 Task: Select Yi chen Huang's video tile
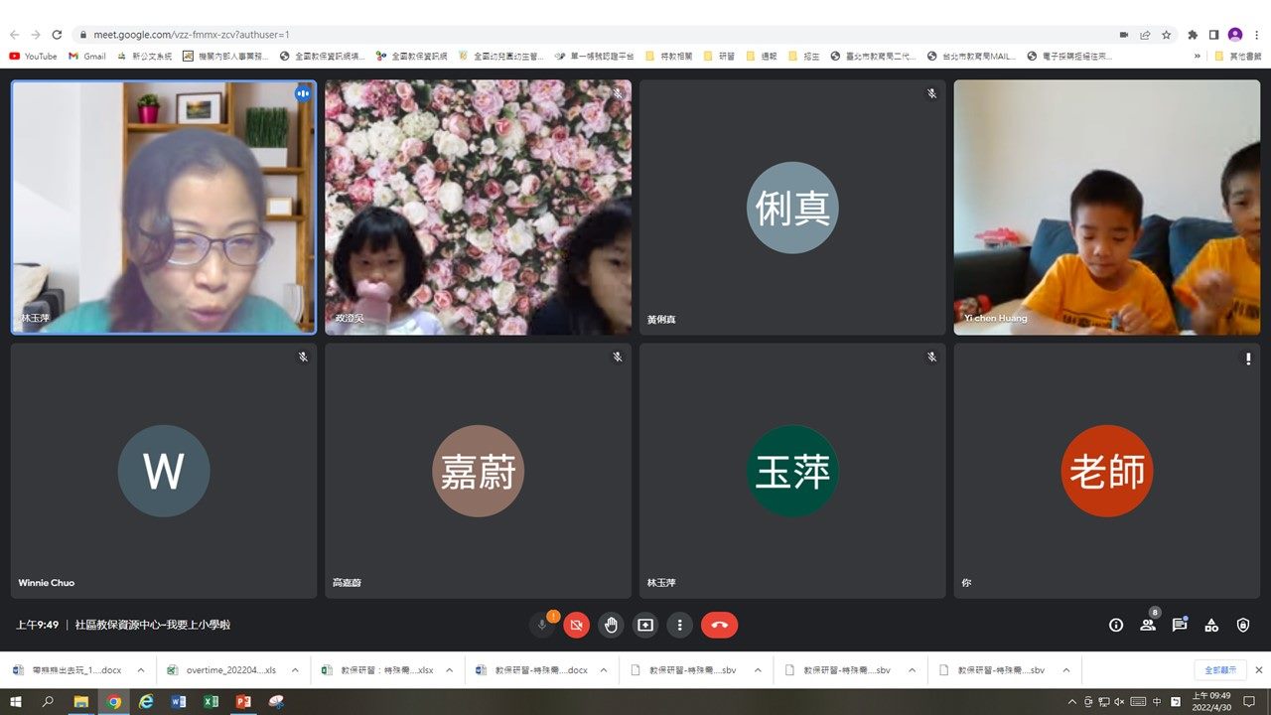1106,207
